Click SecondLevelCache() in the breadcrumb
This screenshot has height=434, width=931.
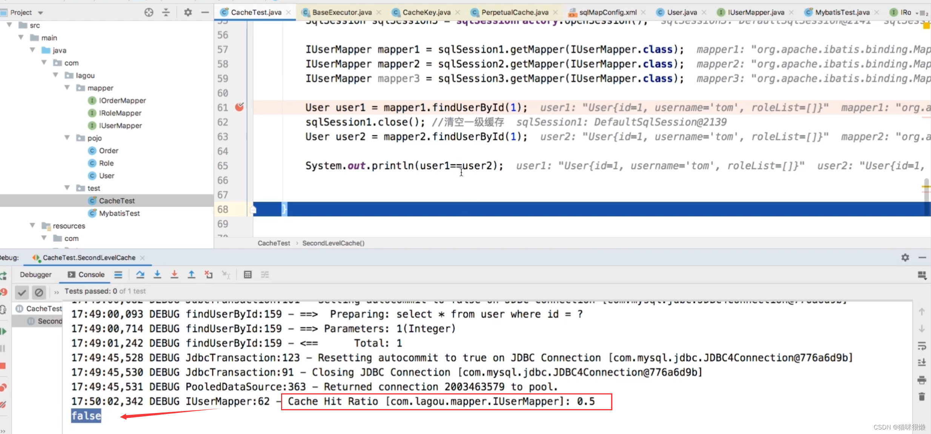pyautogui.click(x=333, y=243)
